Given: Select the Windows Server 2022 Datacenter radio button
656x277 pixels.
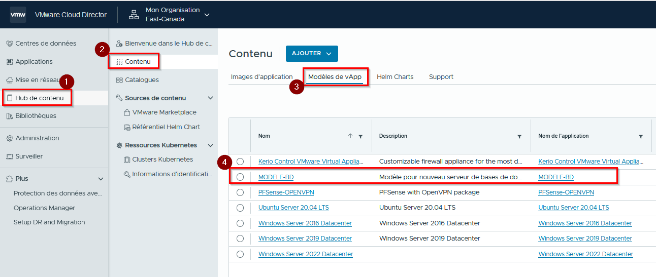Looking at the screenshot, I should tap(240, 254).
